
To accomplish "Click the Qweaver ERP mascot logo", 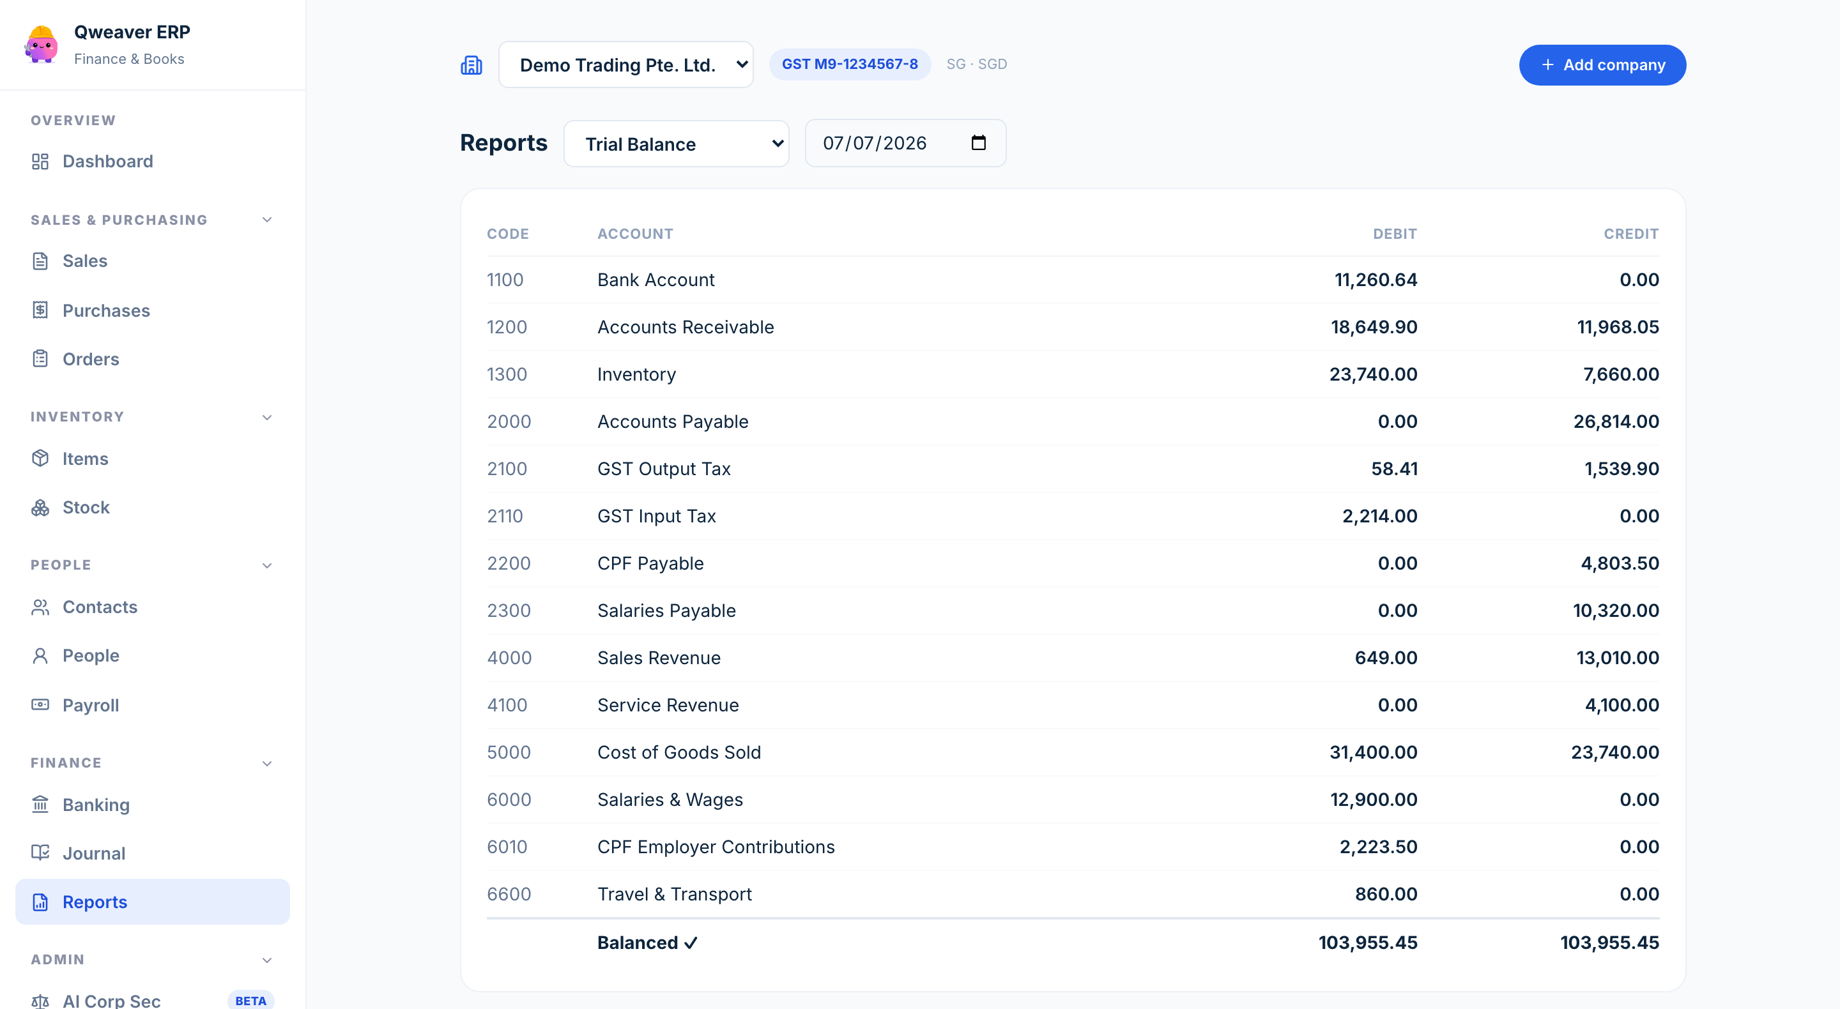I will point(42,44).
